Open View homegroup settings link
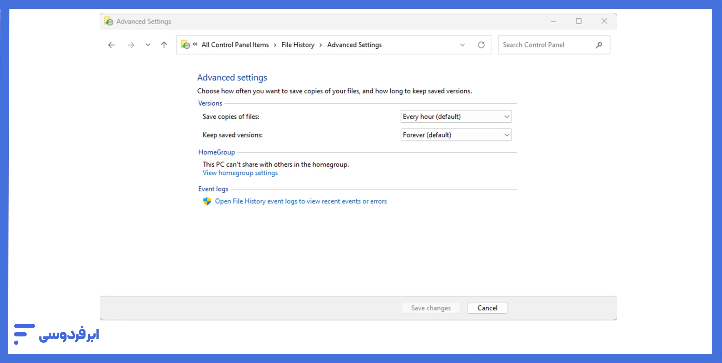Screen dimensions: 722x363 pyautogui.click(x=240, y=173)
